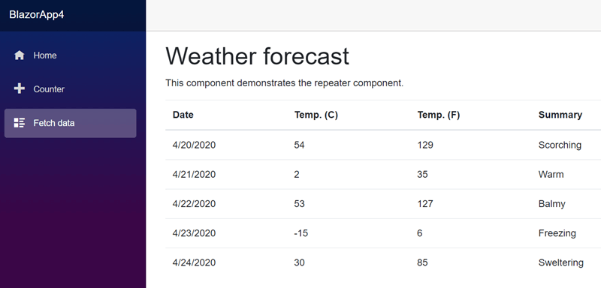Select the 4/21/2020 date cell
This screenshot has height=288, width=601.
point(195,175)
